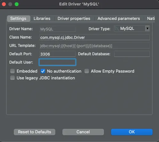This screenshot has width=159, height=142.
Task: Open the Driver Type dropdown
Action: [x=132, y=29]
